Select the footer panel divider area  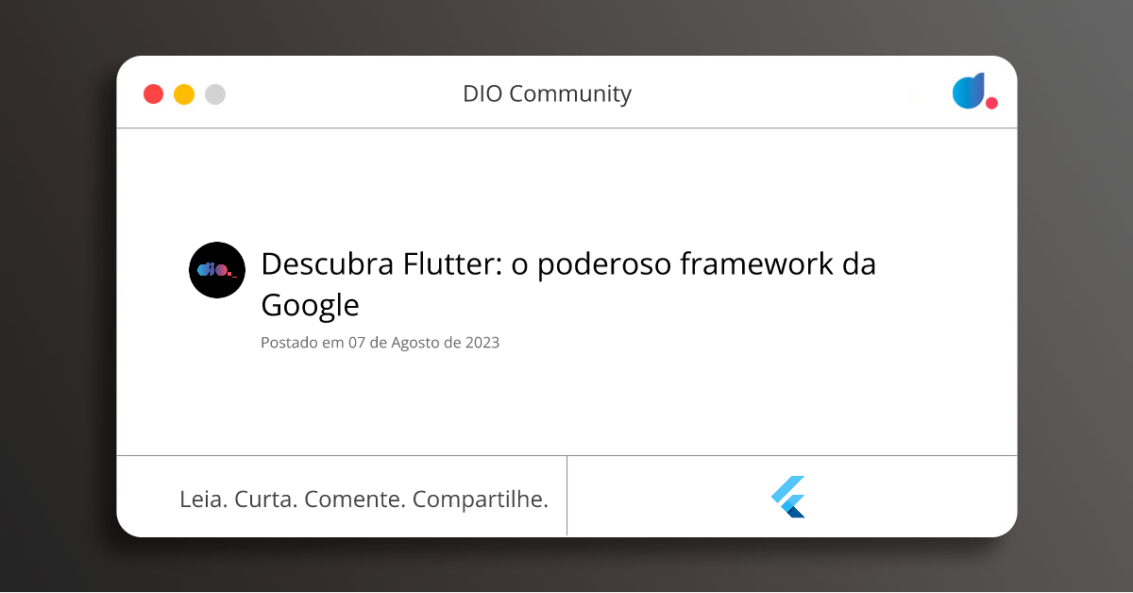(566, 497)
